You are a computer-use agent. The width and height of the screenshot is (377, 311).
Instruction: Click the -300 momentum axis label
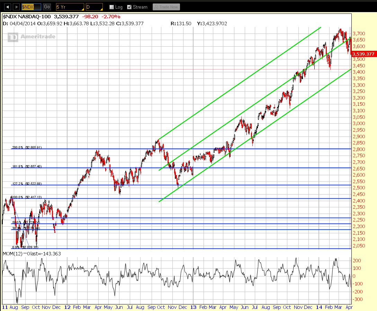point(358,299)
